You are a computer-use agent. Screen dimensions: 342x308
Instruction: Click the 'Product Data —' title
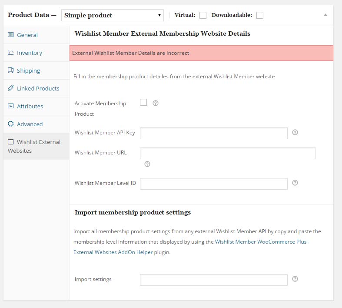pyautogui.click(x=32, y=15)
